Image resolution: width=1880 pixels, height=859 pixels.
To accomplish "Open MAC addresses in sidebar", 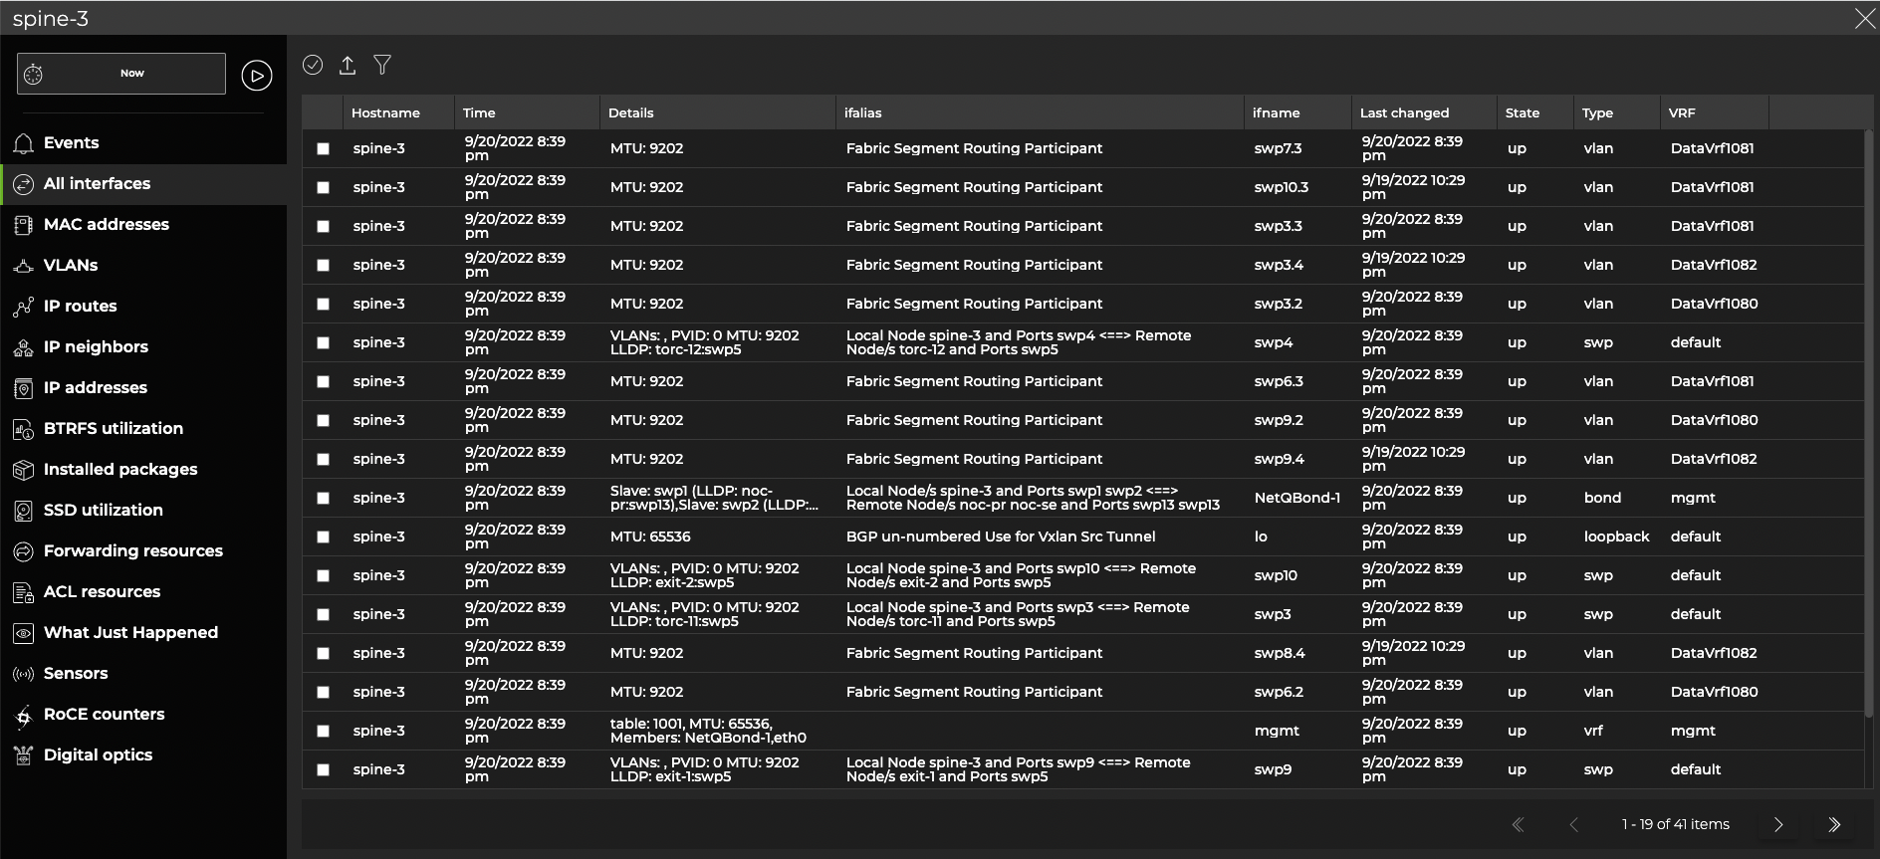I will click(106, 225).
